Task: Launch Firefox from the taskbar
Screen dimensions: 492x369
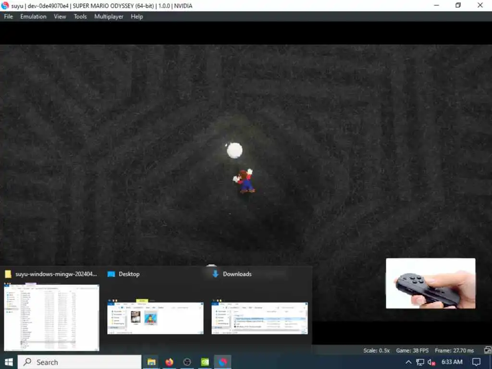Action: [170, 362]
